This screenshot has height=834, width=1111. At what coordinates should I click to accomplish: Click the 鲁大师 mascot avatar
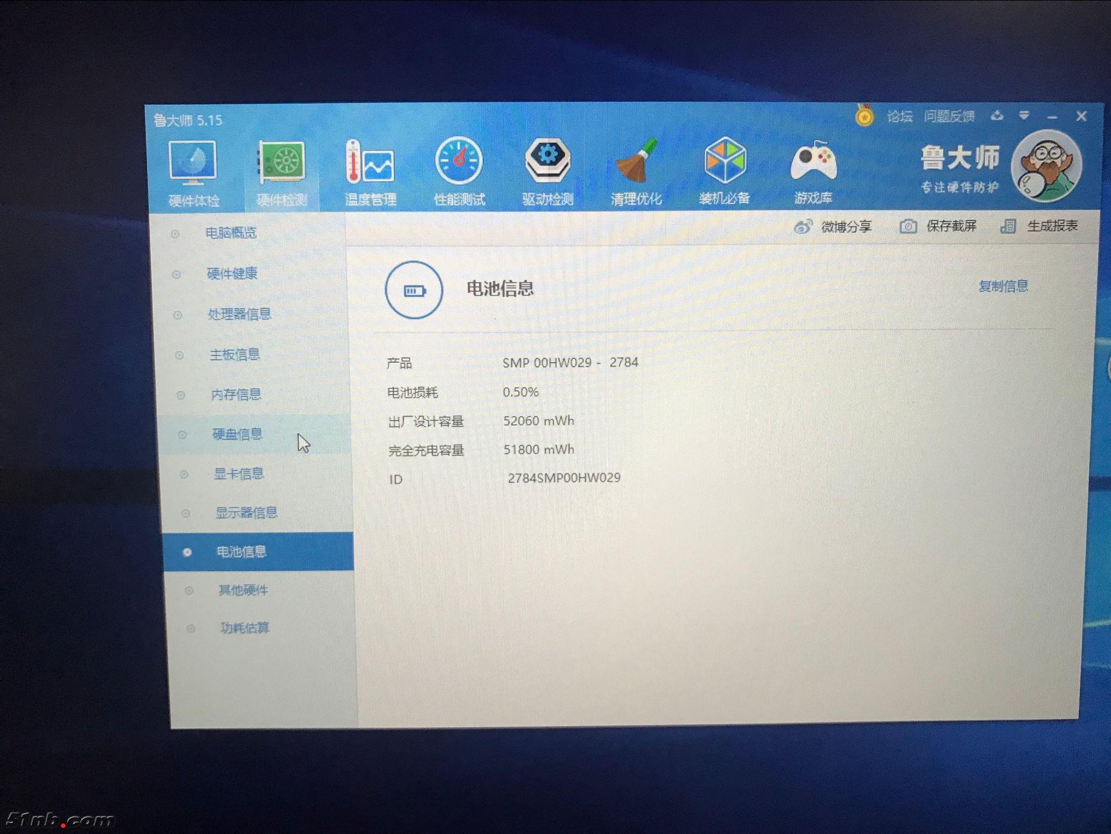point(1046,166)
